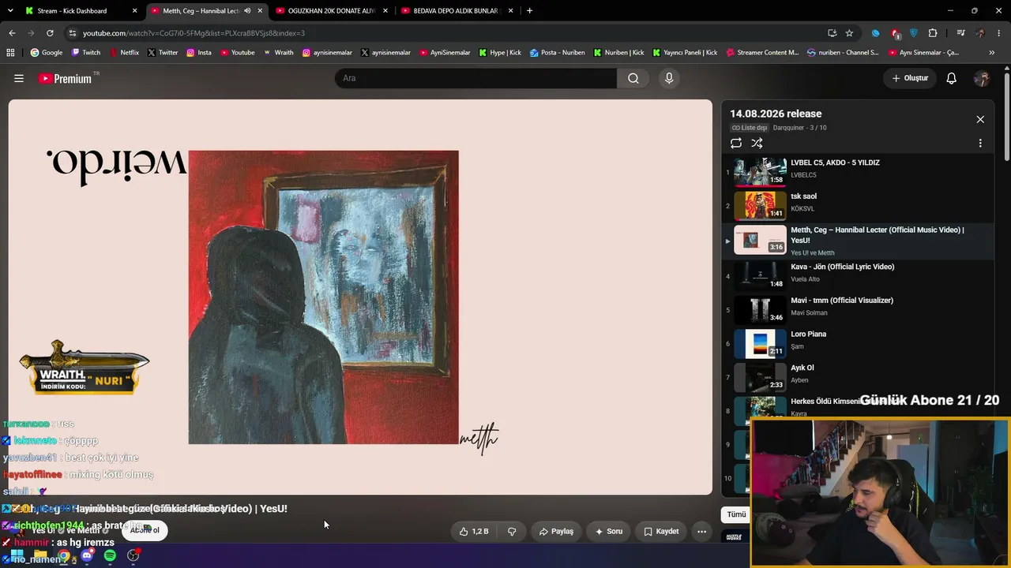
Task: Open the Twitch bookmark
Action: pos(86,53)
